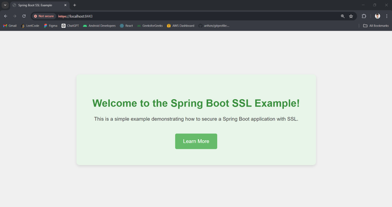Viewport: 392px width, 207px height.
Task: Click the Learn More button
Action: click(196, 141)
